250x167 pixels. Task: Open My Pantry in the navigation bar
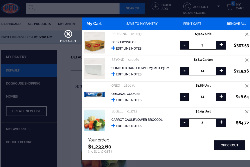(x=67, y=24)
